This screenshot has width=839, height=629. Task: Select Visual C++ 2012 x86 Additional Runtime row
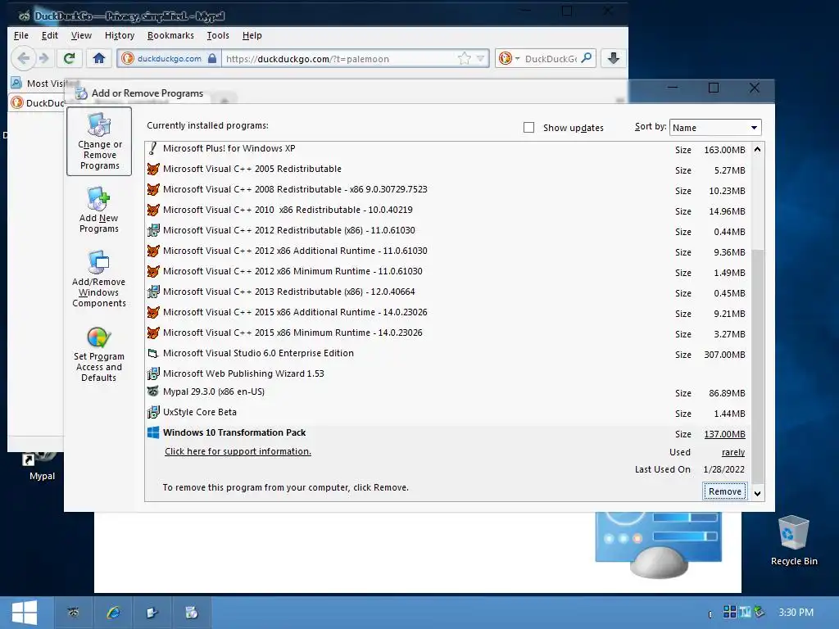point(447,251)
